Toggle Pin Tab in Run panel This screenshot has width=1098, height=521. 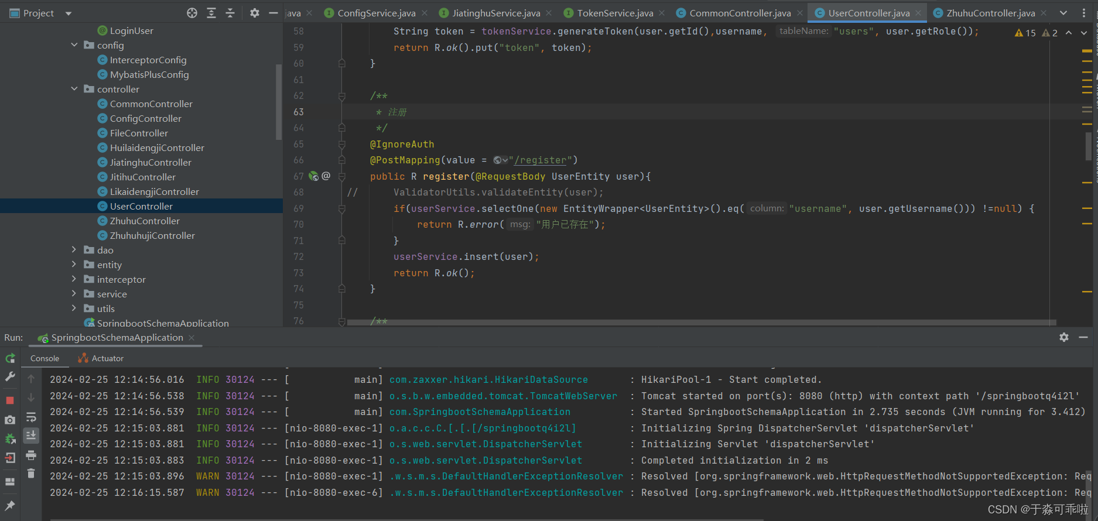10,505
